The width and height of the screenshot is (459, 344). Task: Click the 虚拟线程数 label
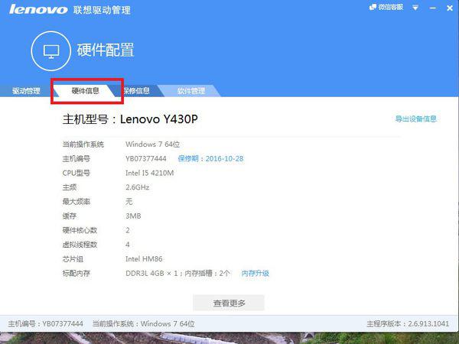tap(80, 245)
